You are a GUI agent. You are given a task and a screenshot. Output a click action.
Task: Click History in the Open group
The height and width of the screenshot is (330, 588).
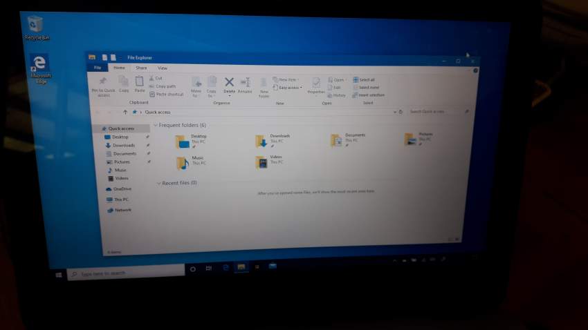[x=336, y=95]
